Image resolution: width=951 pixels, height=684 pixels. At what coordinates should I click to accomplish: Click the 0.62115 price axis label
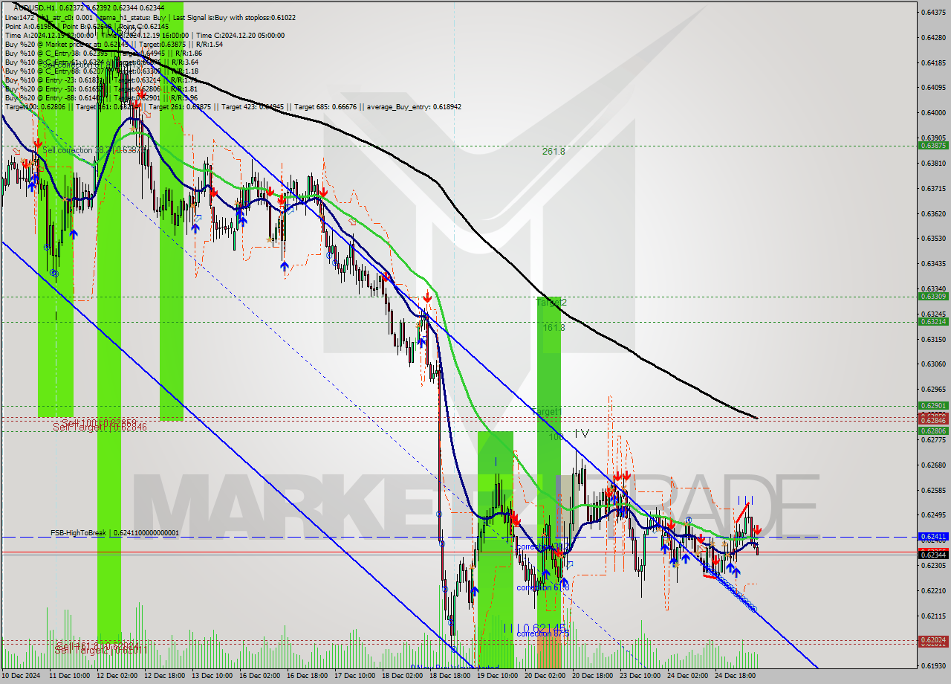click(933, 616)
